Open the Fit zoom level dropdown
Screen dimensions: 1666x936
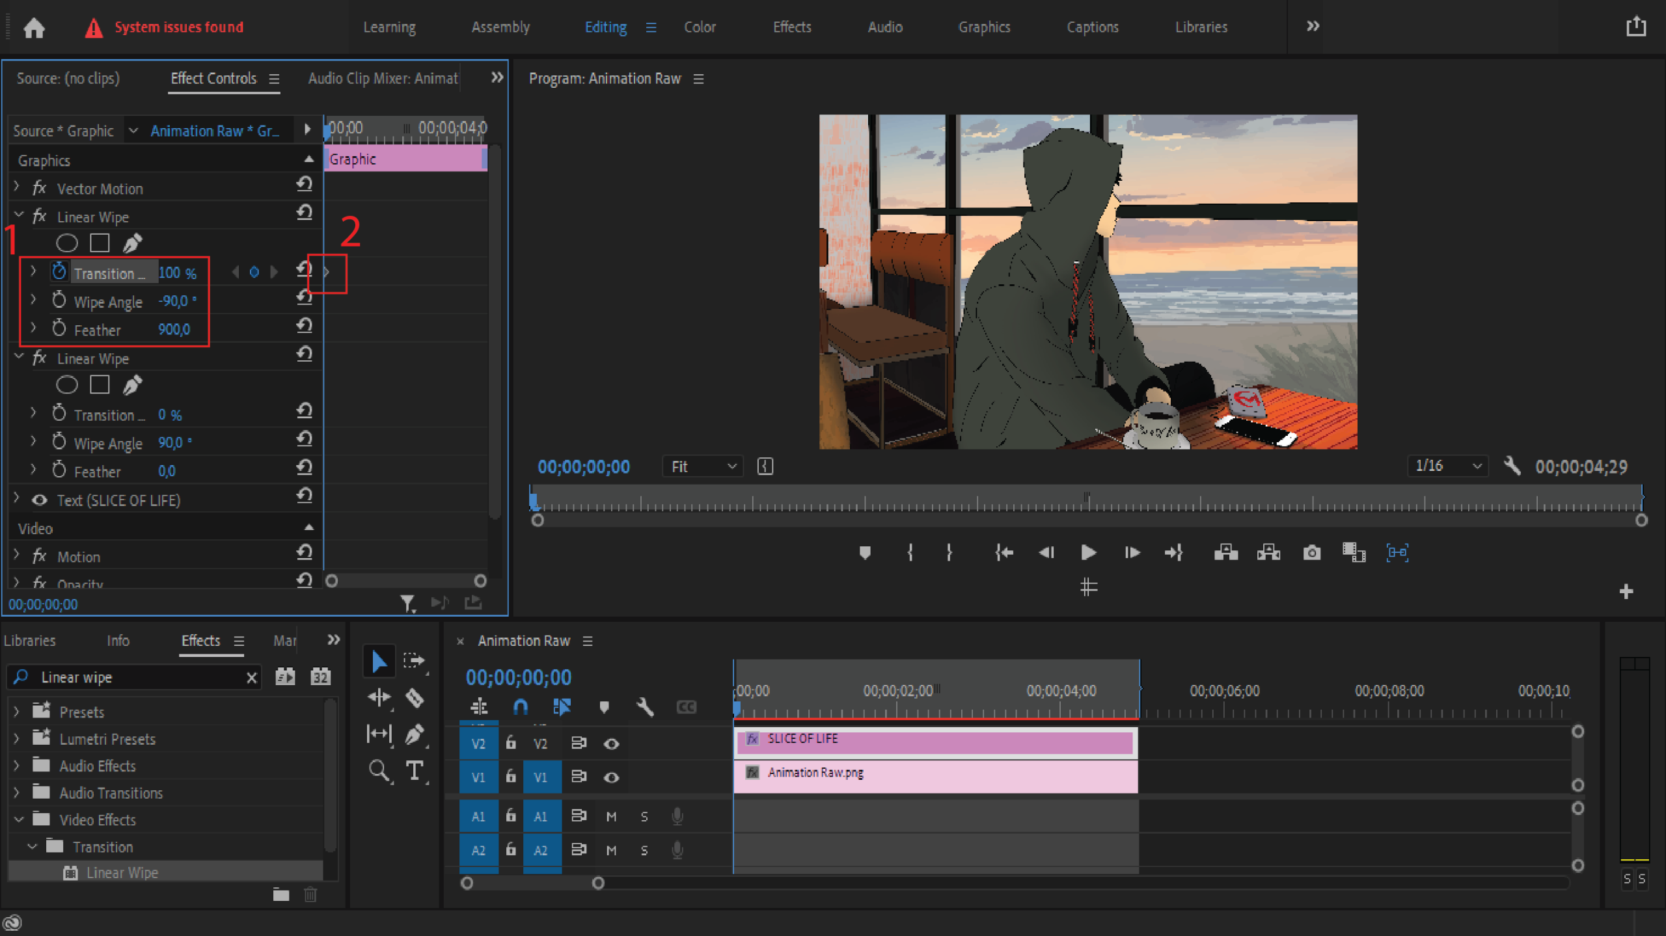pos(703,466)
